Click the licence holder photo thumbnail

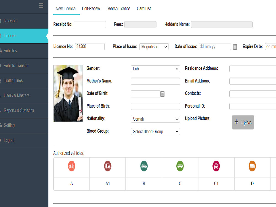68,94
